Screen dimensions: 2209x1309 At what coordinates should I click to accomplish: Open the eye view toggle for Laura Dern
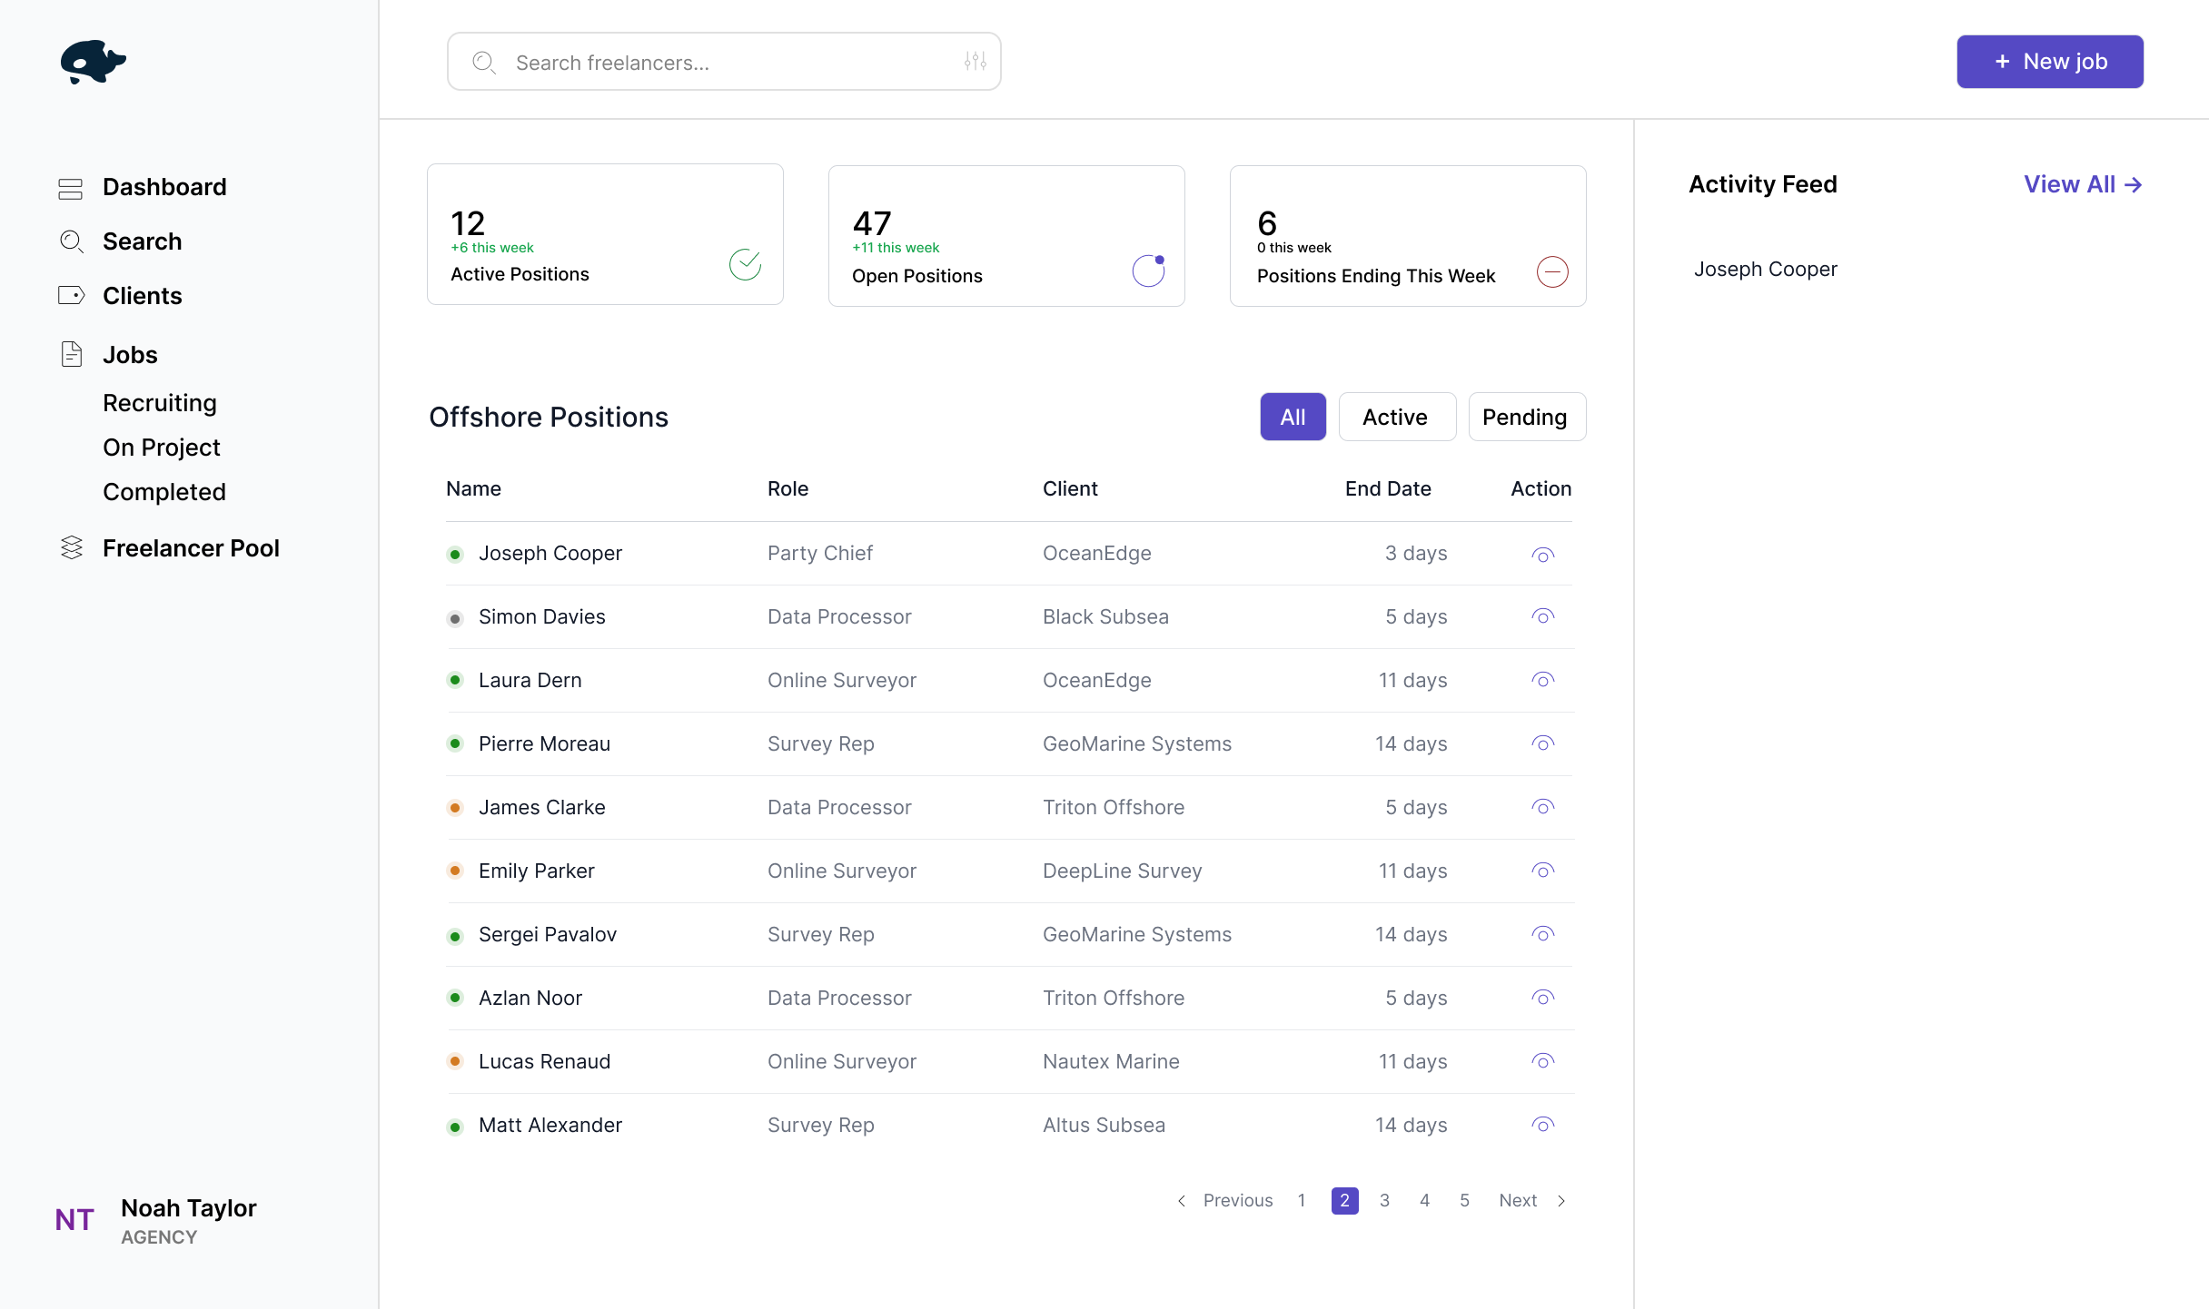[x=1542, y=679]
